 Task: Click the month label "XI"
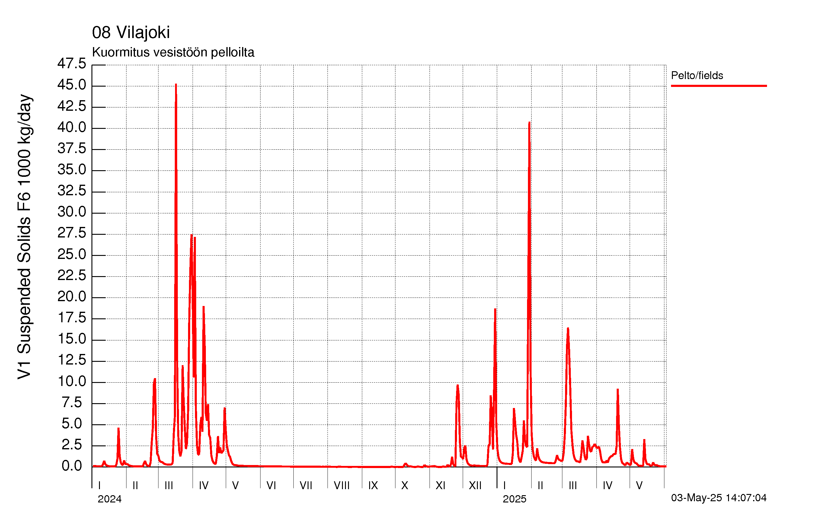click(x=440, y=486)
